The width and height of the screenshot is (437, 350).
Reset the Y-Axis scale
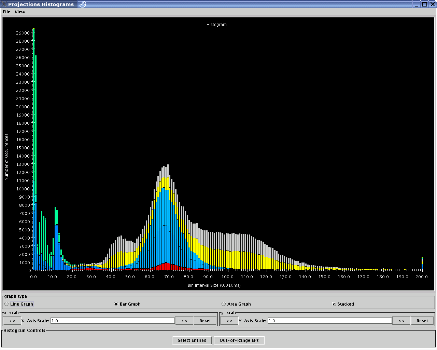(x=422, y=321)
